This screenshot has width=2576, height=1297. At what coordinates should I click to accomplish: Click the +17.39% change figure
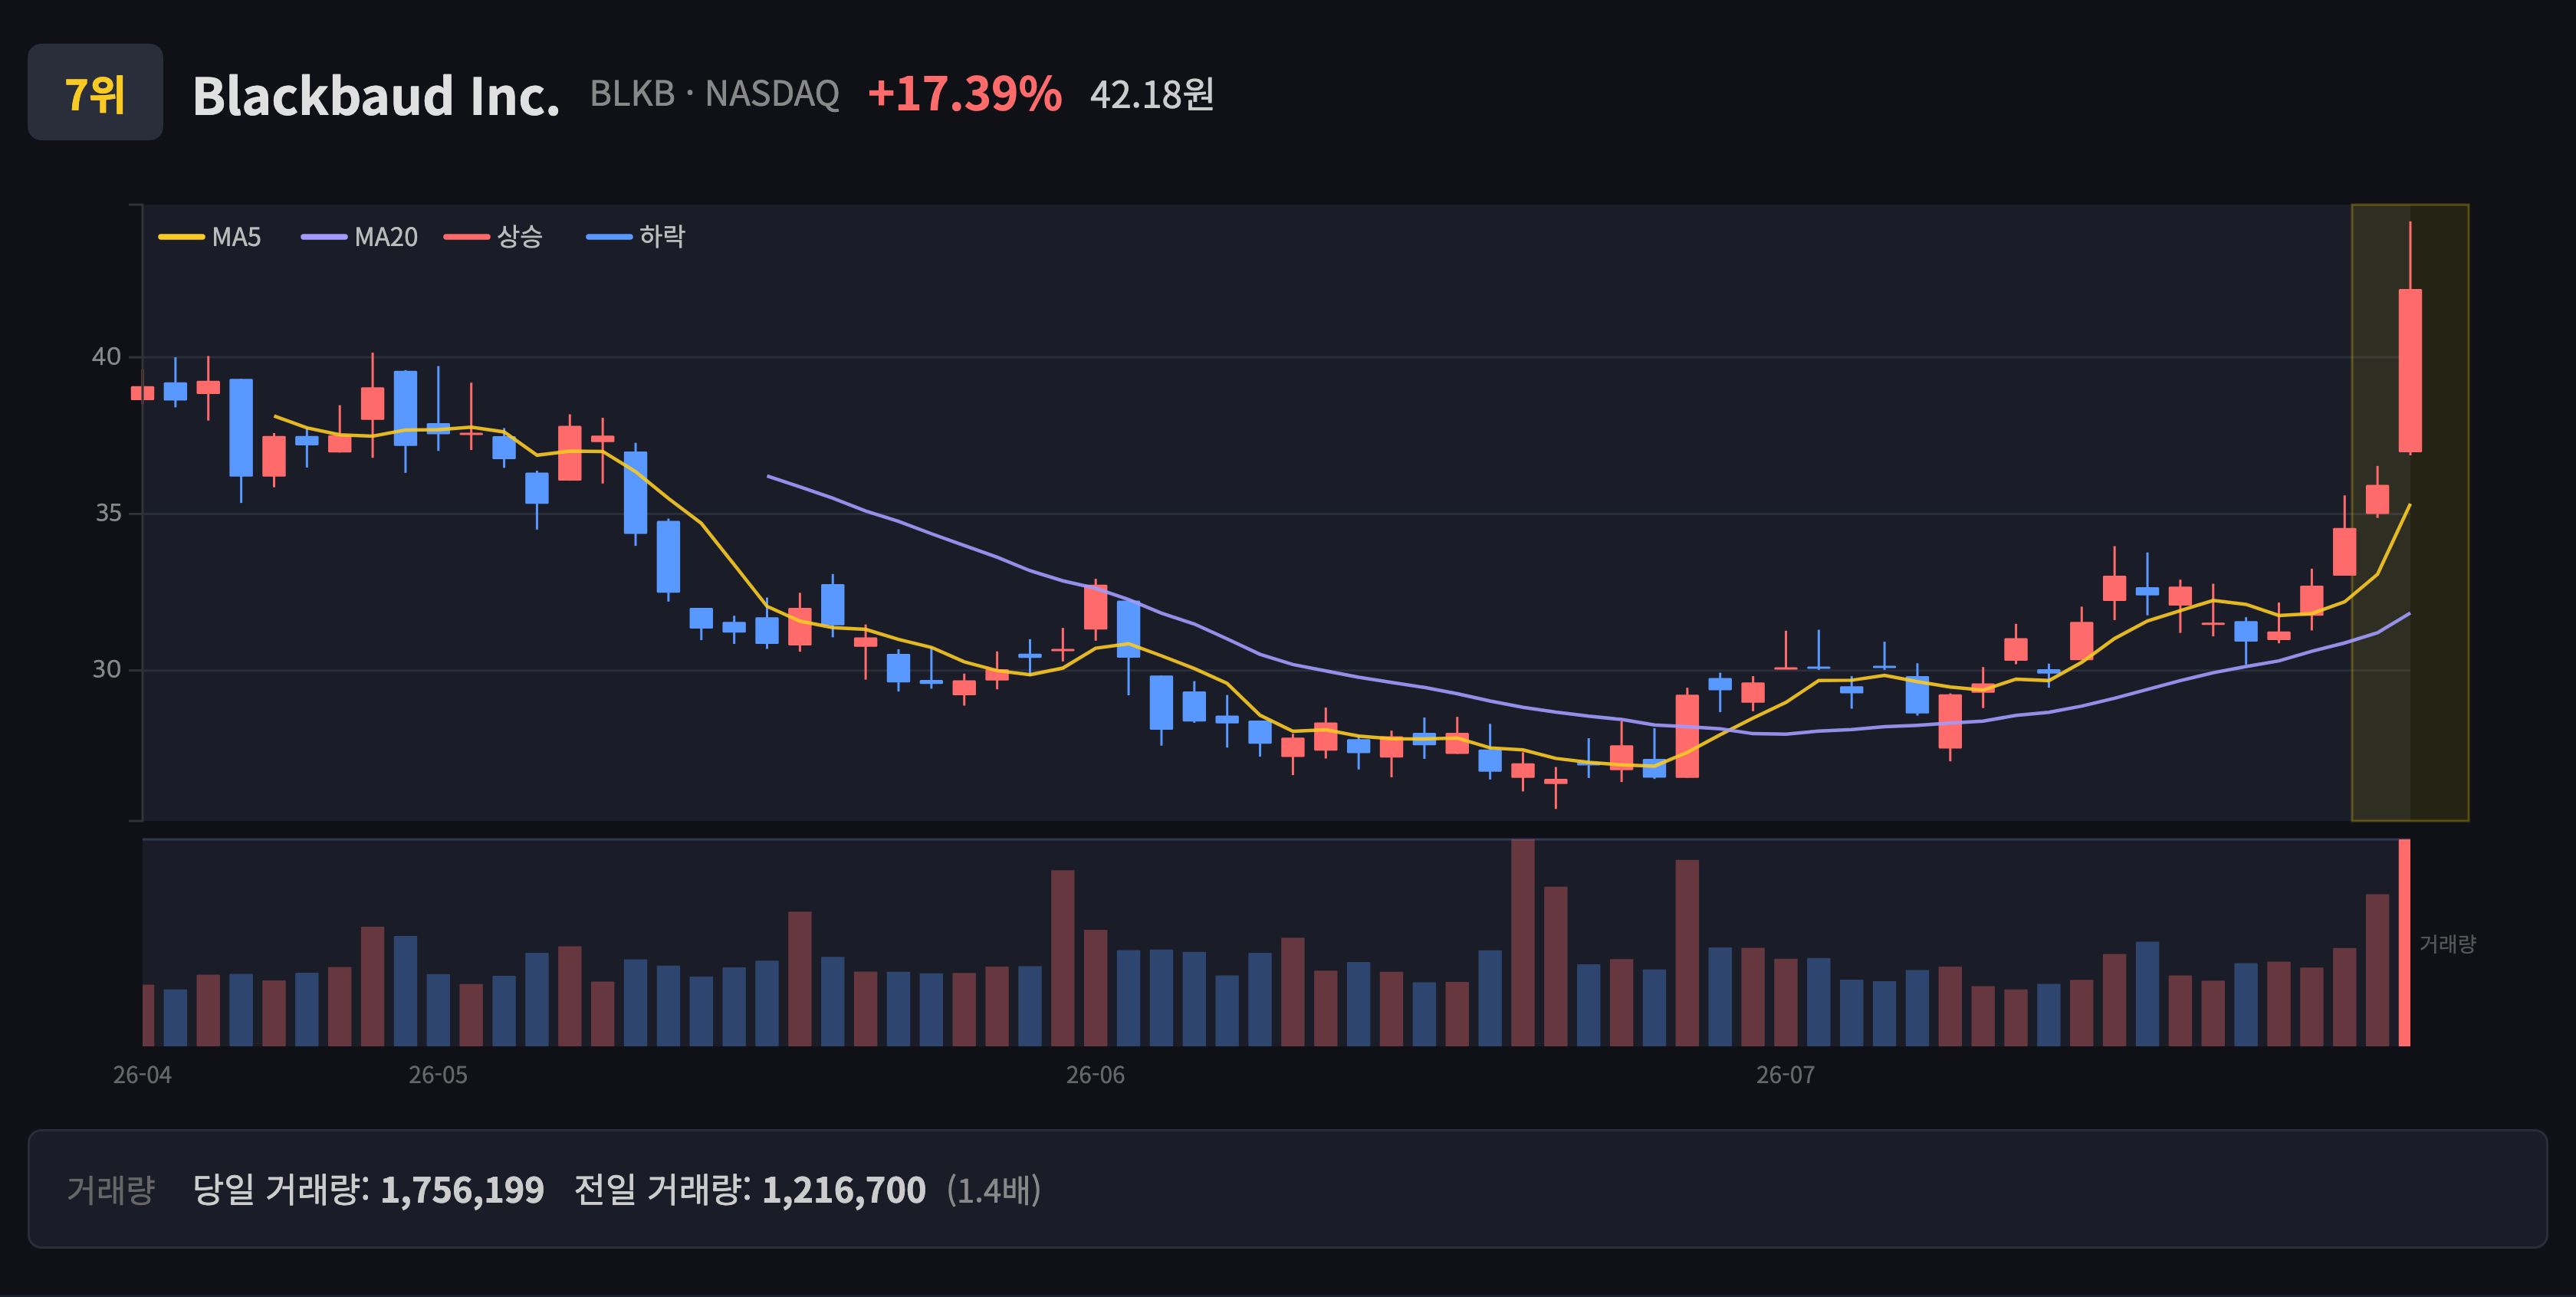point(965,94)
